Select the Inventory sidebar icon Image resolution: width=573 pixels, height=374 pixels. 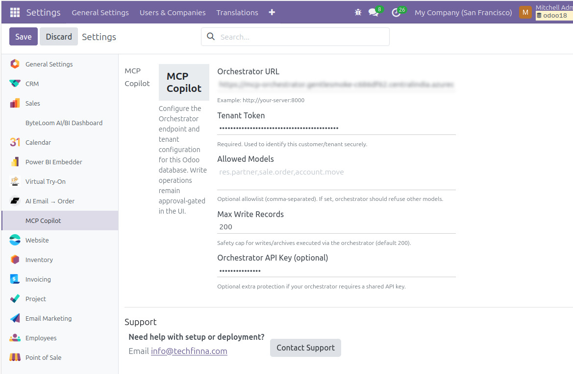point(15,260)
